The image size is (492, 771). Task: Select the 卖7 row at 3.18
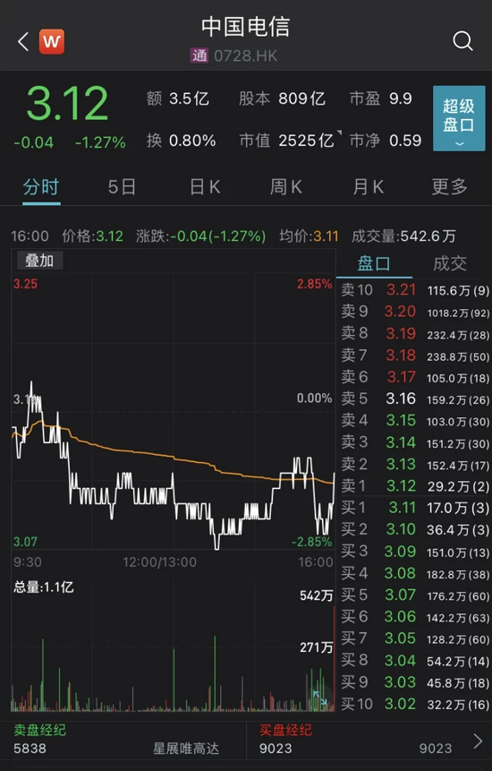415,355
